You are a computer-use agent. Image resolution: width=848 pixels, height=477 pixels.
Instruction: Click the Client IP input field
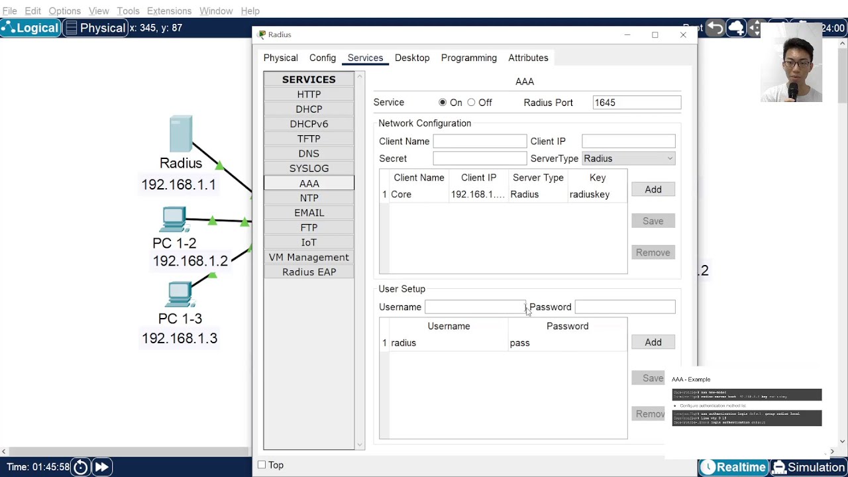(628, 141)
